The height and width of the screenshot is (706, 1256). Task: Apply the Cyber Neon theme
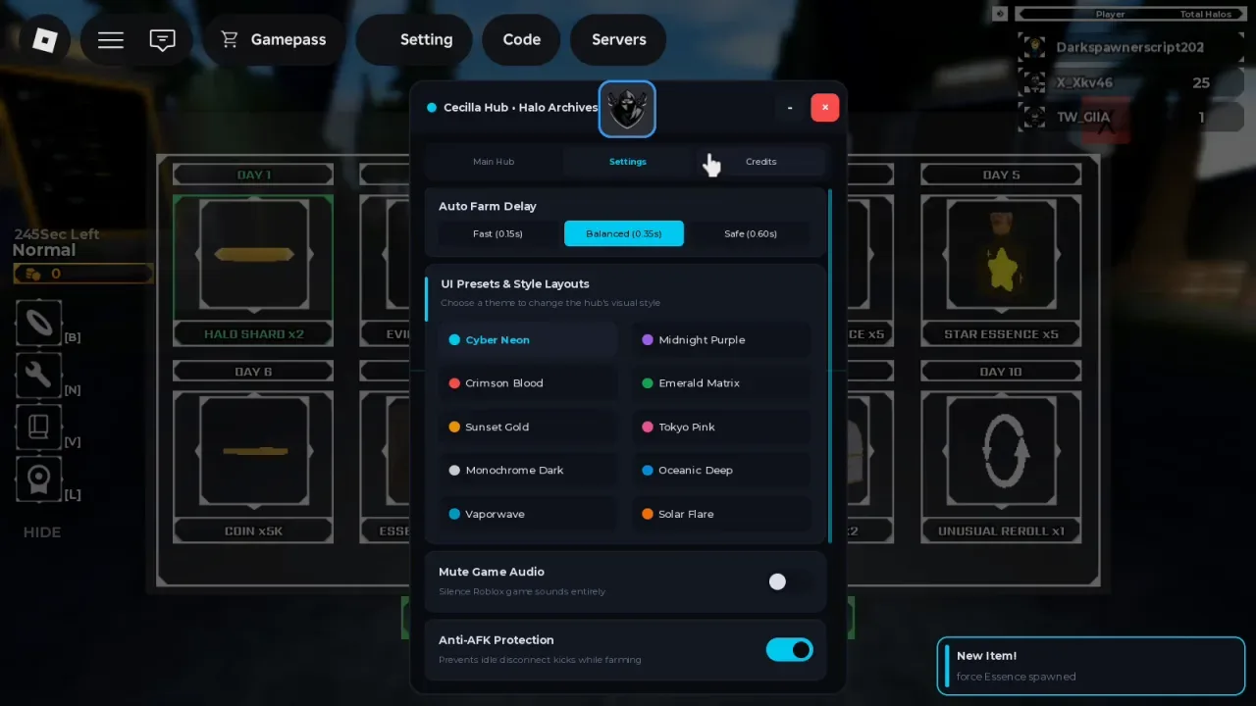pyautogui.click(x=528, y=340)
